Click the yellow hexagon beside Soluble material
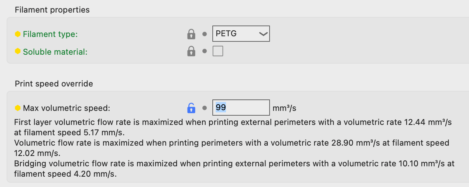The image size is (469, 187). 18,51
